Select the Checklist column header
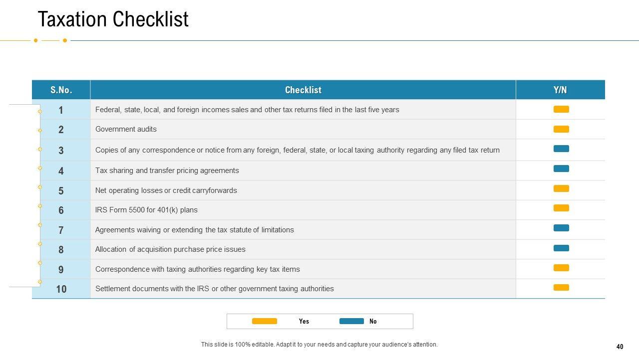The height and width of the screenshot is (359, 639). (x=303, y=90)
